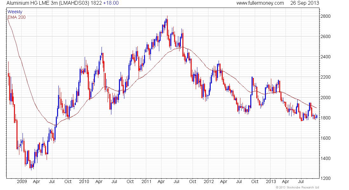This screenshot has width=349, height=190.
Task: Click the 'Apr' label following 2010
Action: pyautogui.click(x=99, y=182)
